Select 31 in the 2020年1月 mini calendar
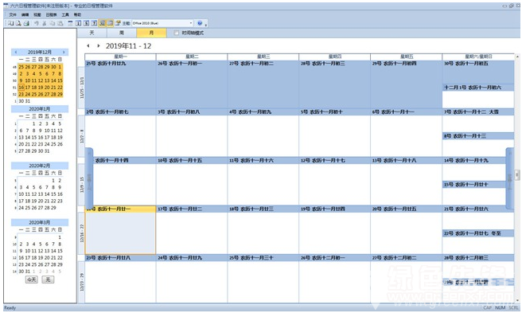 (47, 151)
